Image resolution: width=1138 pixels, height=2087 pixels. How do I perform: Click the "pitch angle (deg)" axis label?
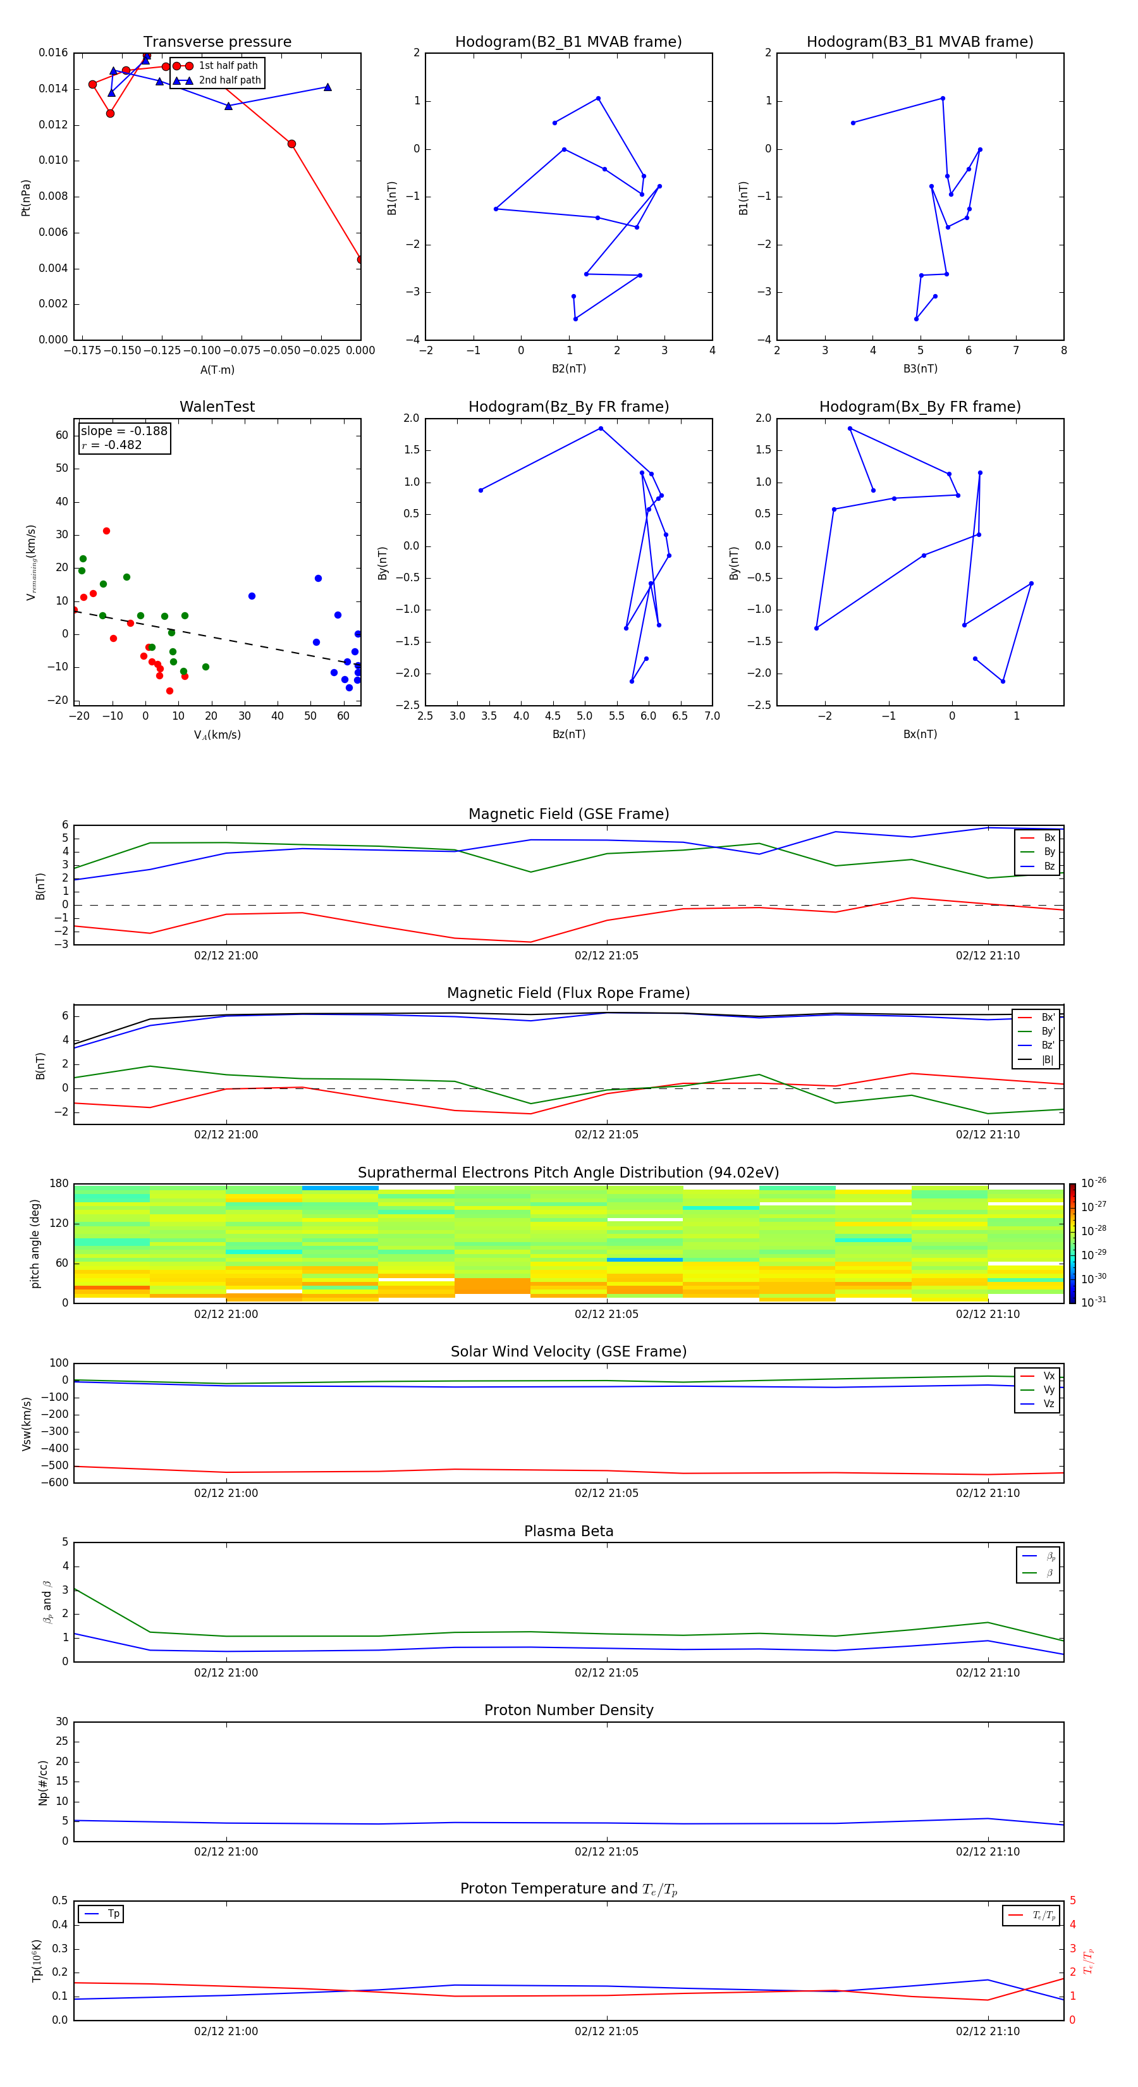coord(35,1243)
